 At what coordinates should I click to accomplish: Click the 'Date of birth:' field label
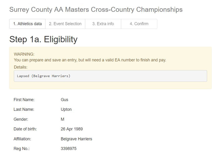point(25,129)
